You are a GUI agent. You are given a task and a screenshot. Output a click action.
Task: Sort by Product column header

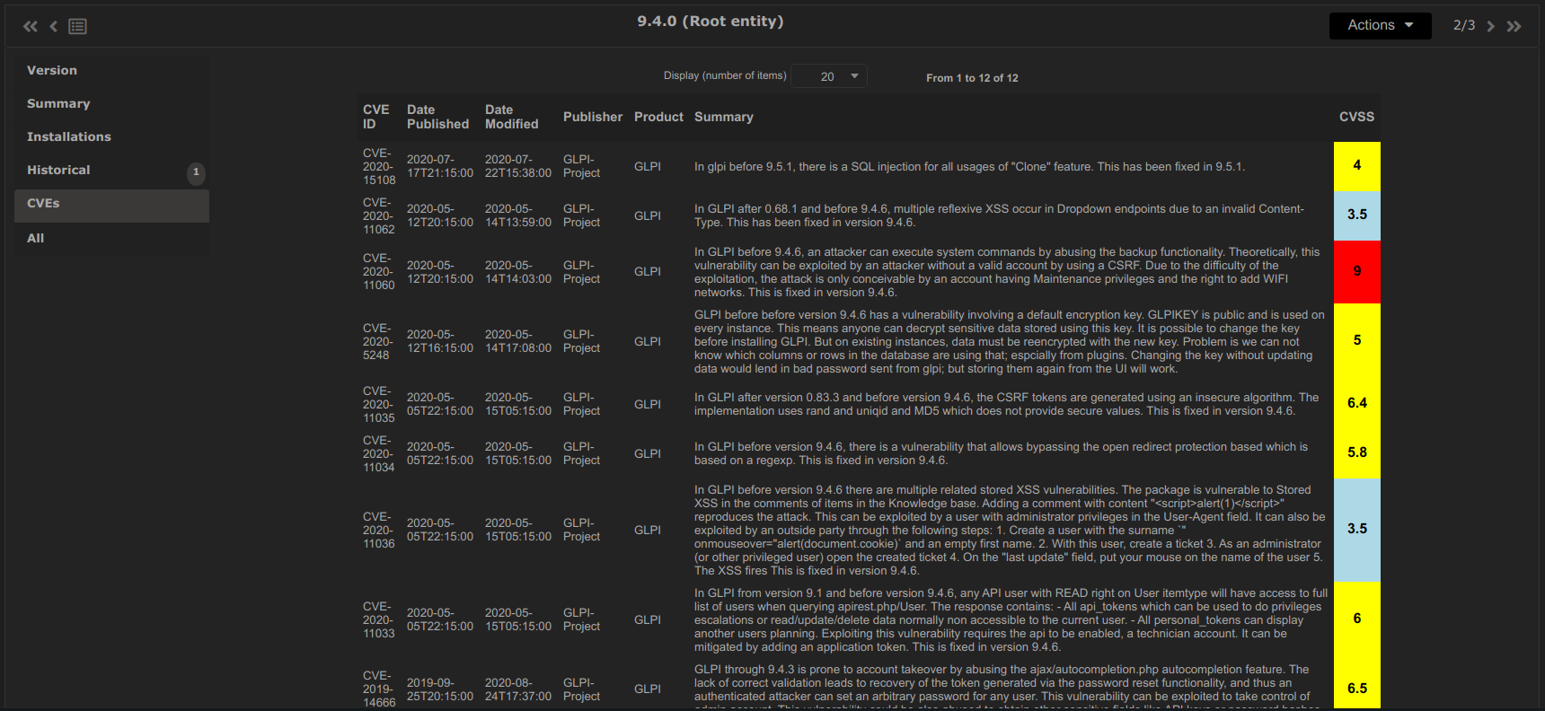(658, 117)
